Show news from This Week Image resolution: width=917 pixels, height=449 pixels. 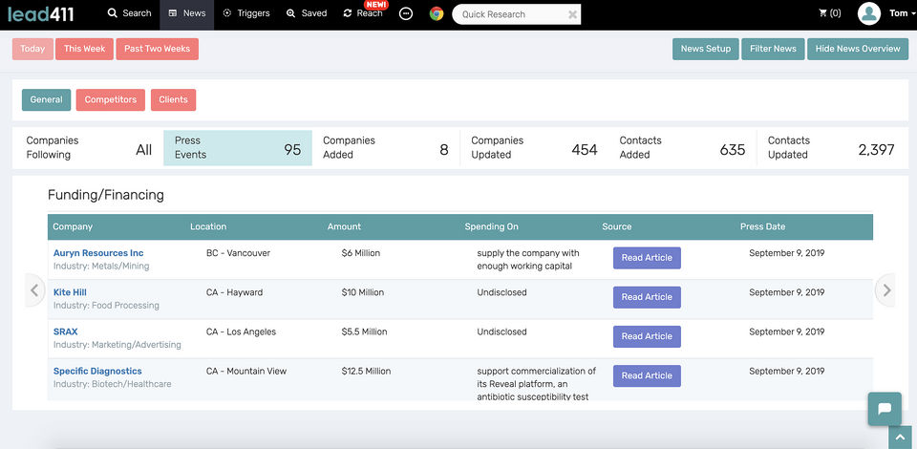85,49
